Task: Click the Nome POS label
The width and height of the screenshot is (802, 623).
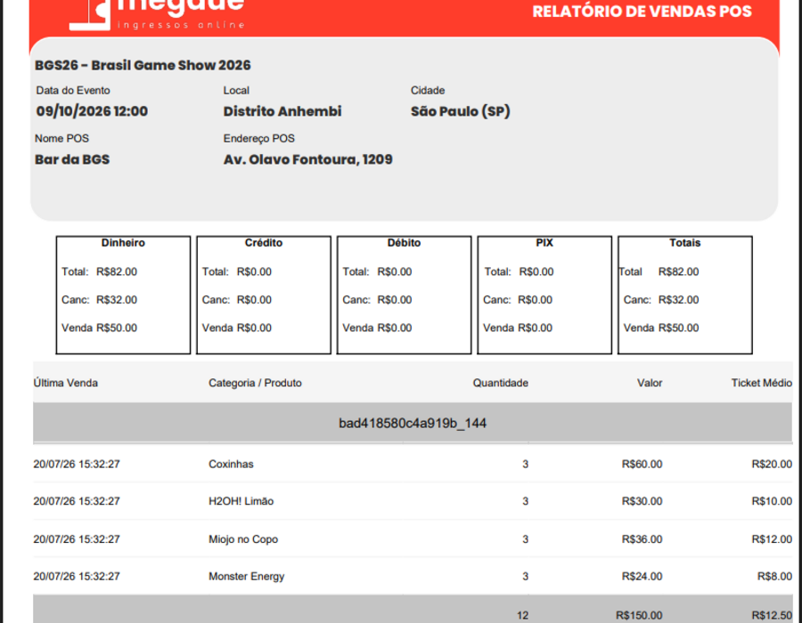Action: point(61,138)
